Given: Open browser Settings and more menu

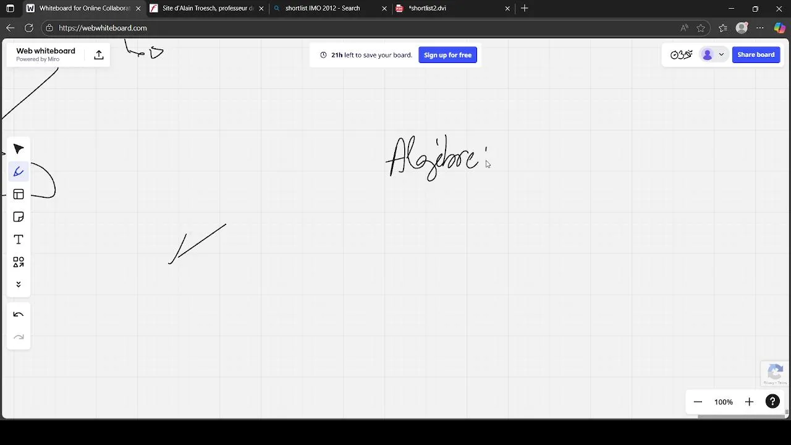Looking at the screenshot, I should pos(761,28).
